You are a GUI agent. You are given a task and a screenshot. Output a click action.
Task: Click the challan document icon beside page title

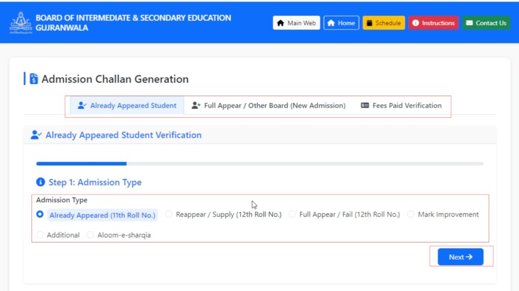[34, 79]
